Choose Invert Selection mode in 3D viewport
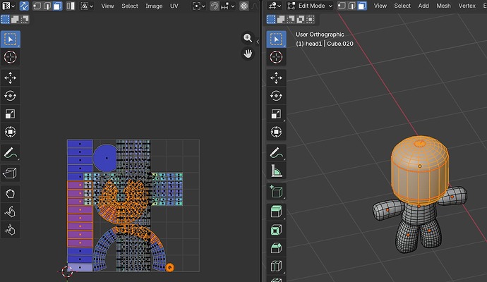The height and width of the screenshot is (282, 487). click(x=301, y=20)
